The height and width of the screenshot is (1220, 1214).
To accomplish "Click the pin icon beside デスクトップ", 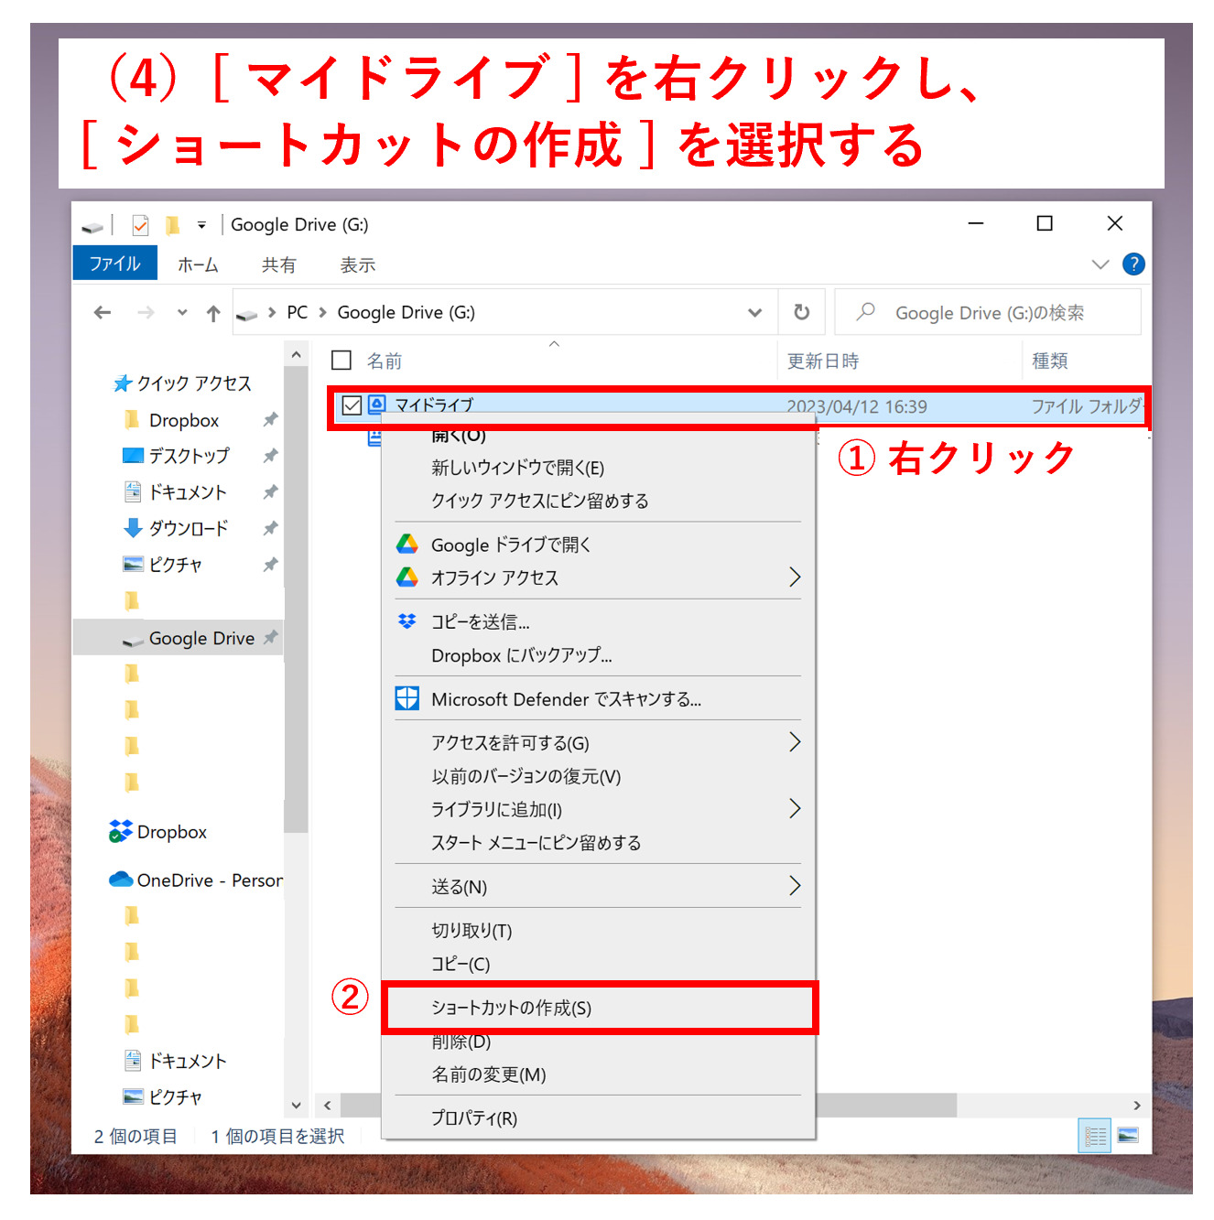I will point(270,456).
